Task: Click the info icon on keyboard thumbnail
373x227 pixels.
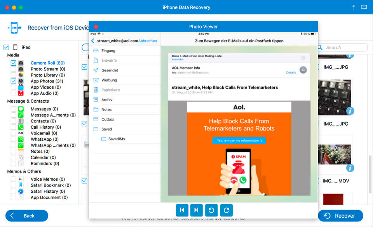Action: pos(350,111)
